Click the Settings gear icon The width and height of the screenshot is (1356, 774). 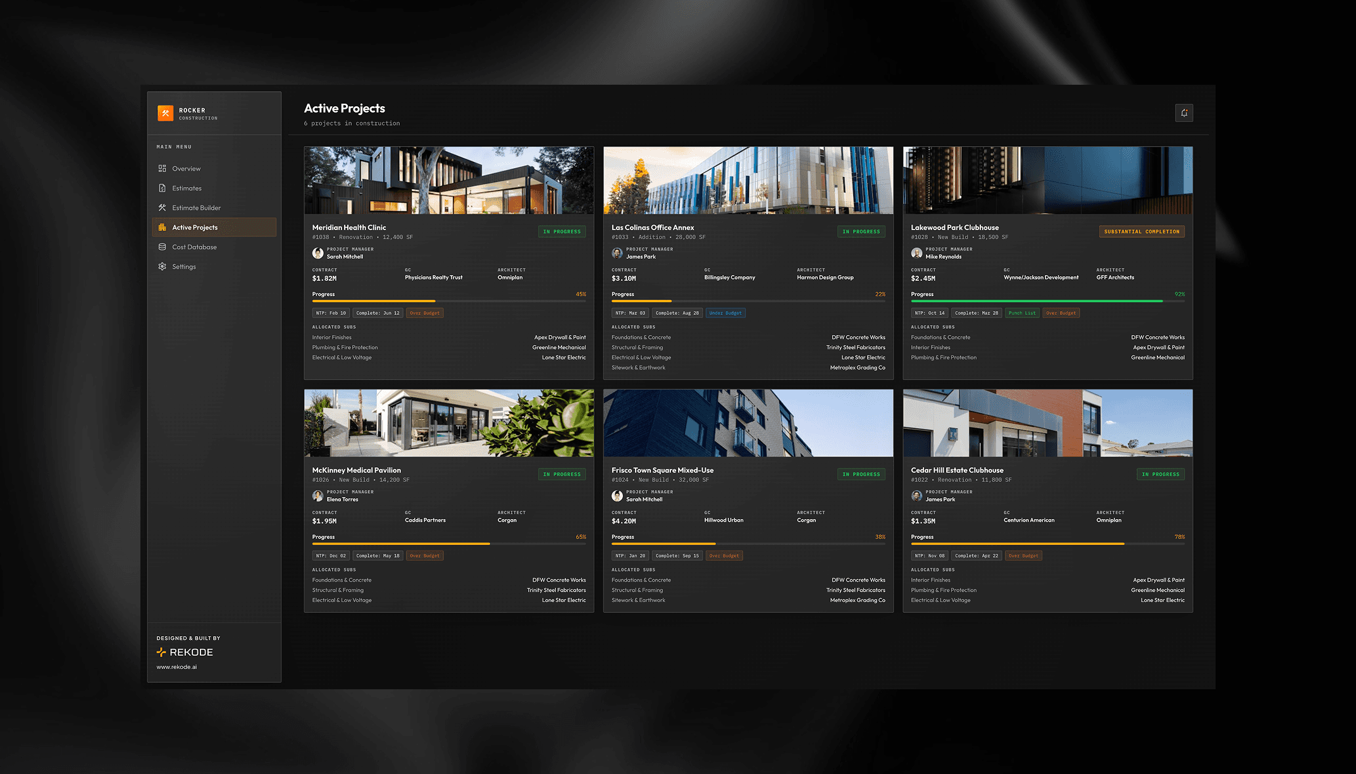tap(163, 267)
